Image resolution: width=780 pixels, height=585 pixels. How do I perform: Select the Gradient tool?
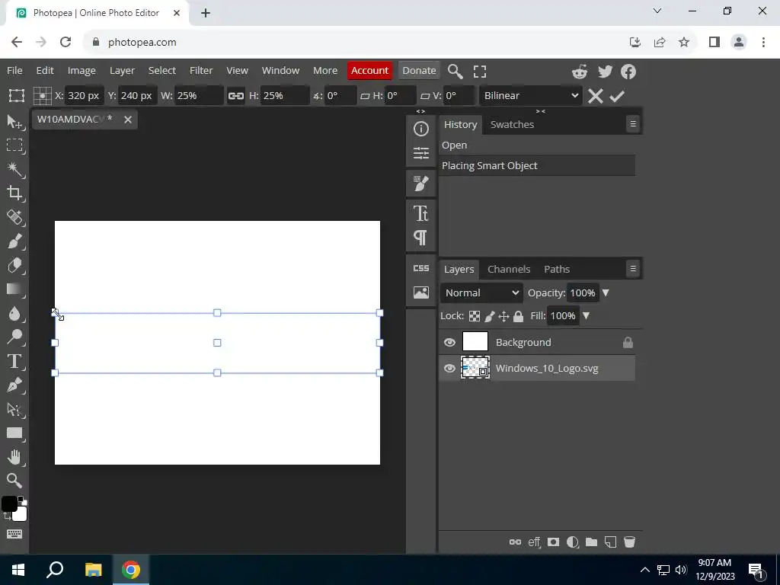pyautogui.click(x=14, y=289)
